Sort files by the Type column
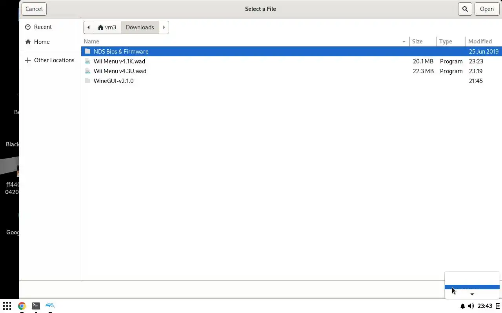Viewport: 502px width, 313px height. (451, 41)
